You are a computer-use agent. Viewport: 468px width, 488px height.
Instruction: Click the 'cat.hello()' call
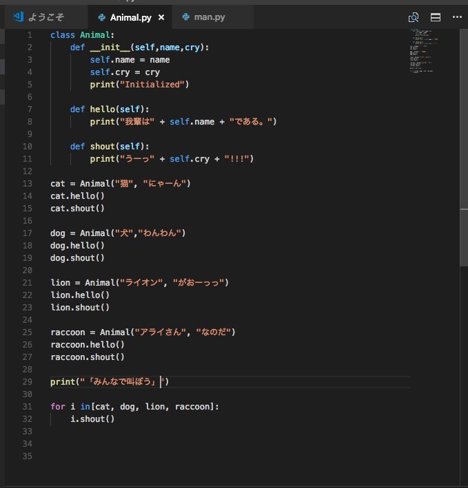click(77, 196)
